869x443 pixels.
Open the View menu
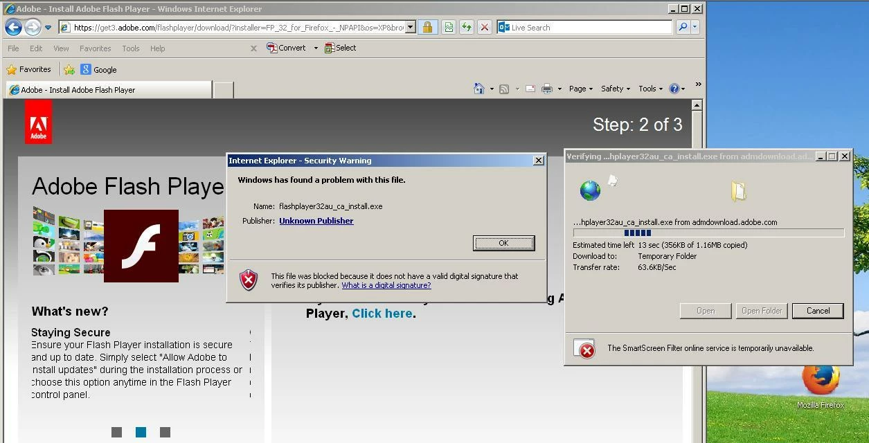coord(61,48)
